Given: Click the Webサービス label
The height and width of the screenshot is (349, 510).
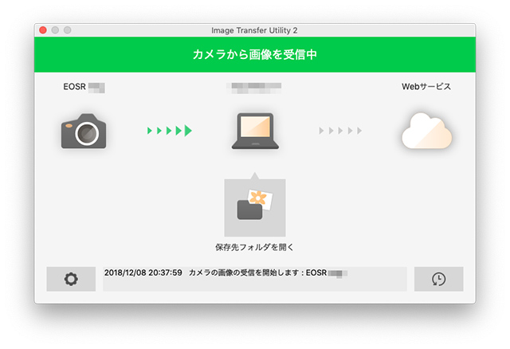Looking at the screenshot, I should click(426, 87).
